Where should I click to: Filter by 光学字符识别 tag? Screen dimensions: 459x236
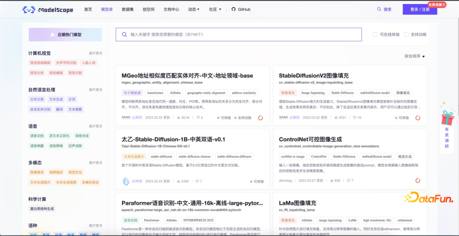pyautogui.click(x=66, y=62)
